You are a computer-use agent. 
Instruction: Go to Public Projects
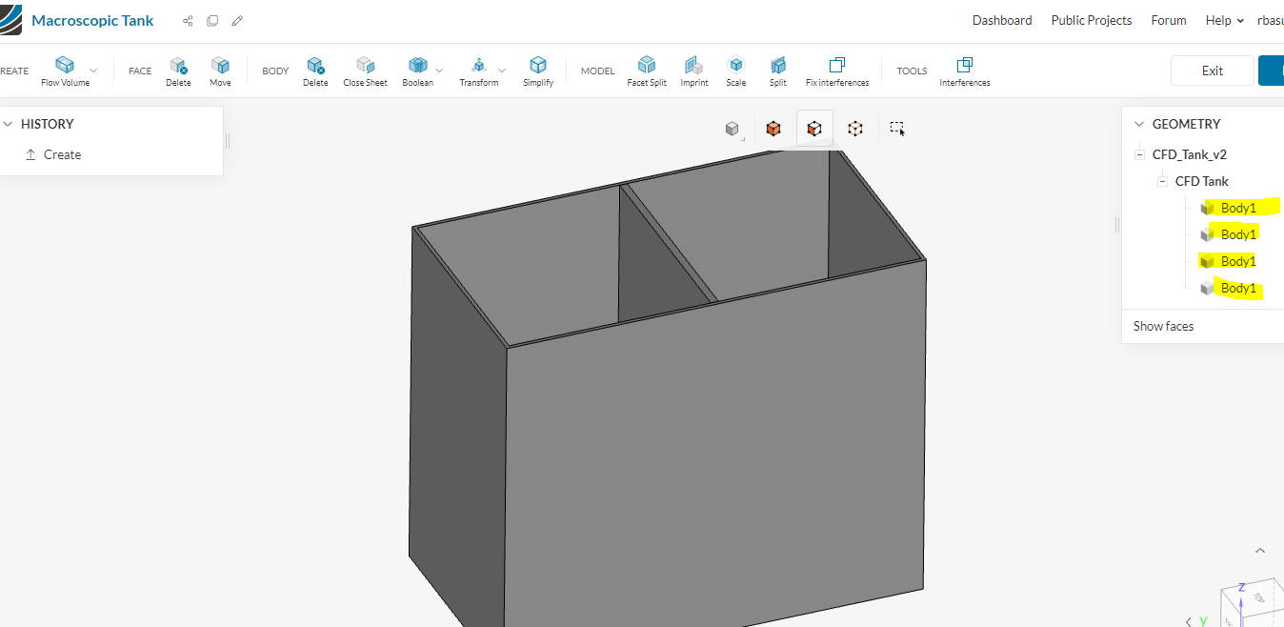pyautogui.click(x=1091, y=20)
